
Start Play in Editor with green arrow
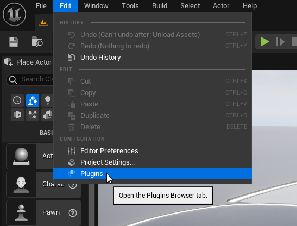click(x=264, y=42)
